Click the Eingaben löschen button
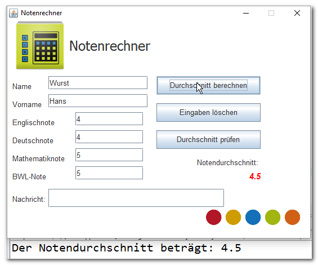Viewport: 318px width, 265px height. point(208,112)
